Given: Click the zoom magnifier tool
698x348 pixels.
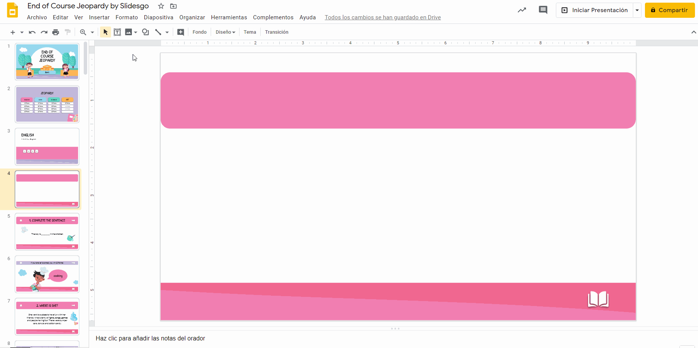Looking at the screenshot, I should click(83, 32).
